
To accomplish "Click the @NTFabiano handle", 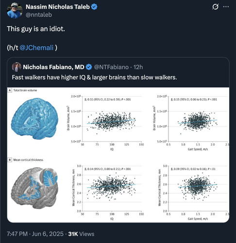I will [x=111, y=67].
